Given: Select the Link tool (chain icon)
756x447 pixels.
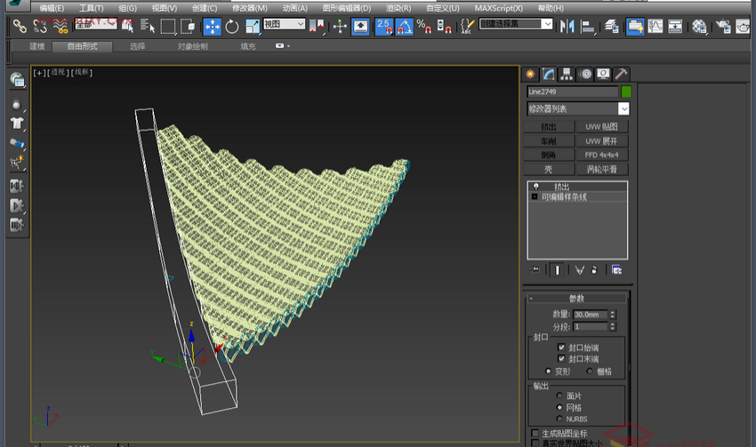Looking at the screenshot, I should [x=20, y=26].
